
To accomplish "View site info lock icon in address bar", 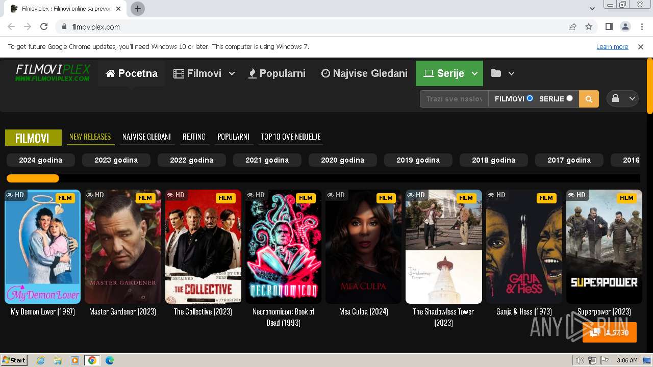I will tap(64, 27).
